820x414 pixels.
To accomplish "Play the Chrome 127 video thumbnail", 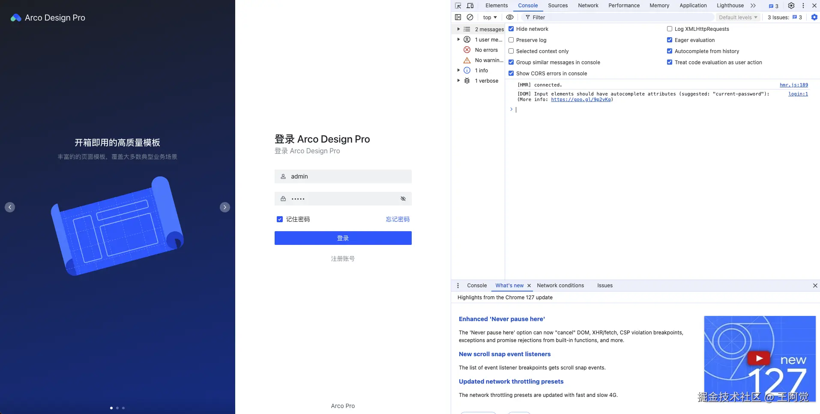I will (759, 358).
